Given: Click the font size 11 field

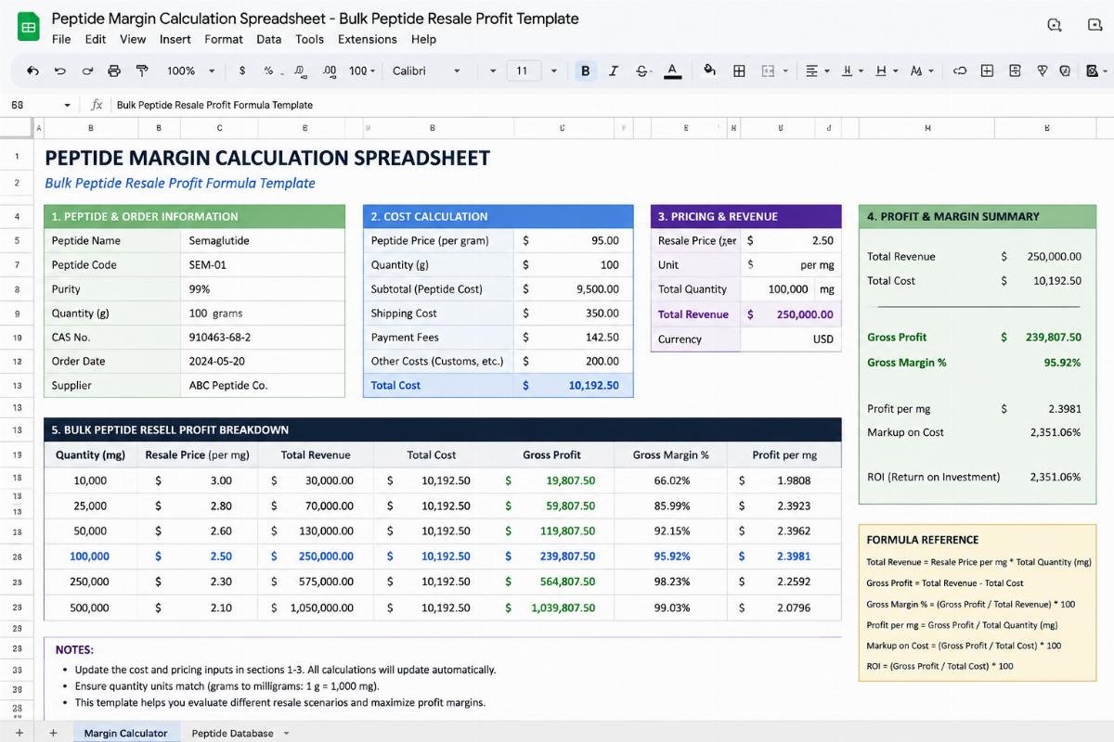Looking at the screenshot, I should [522, 70].
